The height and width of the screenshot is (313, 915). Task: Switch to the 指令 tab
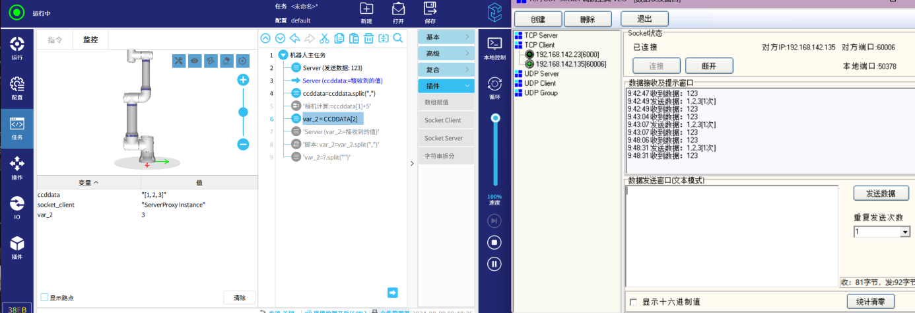coord(55,40)
